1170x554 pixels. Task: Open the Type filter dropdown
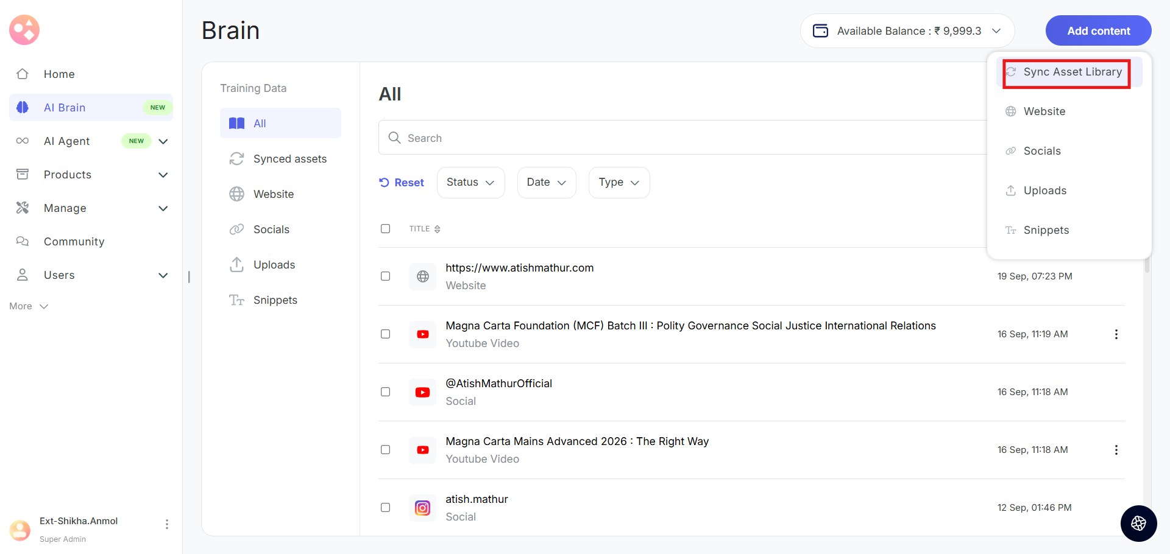[x=619, y=183]
